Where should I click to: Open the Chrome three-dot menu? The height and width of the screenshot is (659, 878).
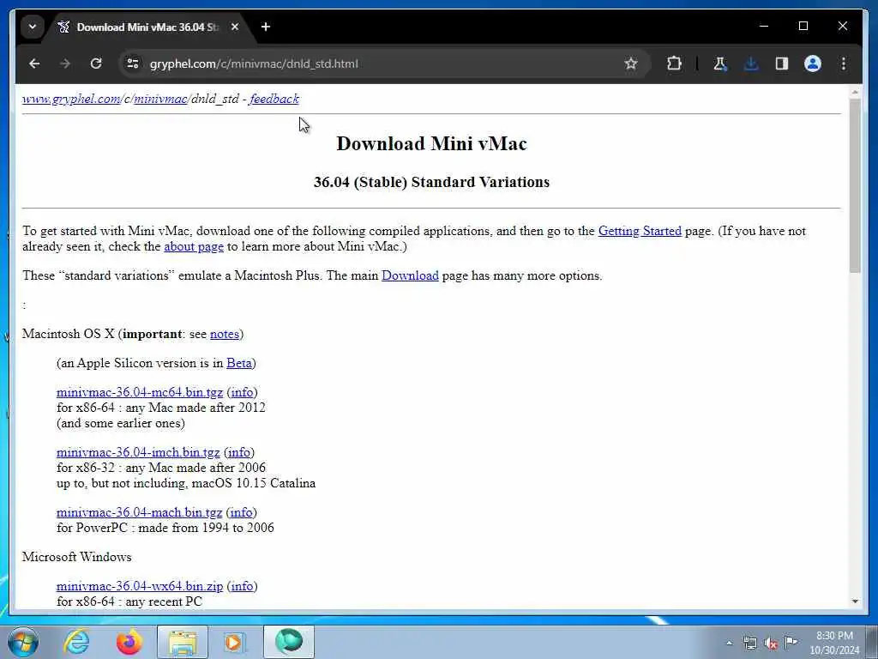pos(844,63)
